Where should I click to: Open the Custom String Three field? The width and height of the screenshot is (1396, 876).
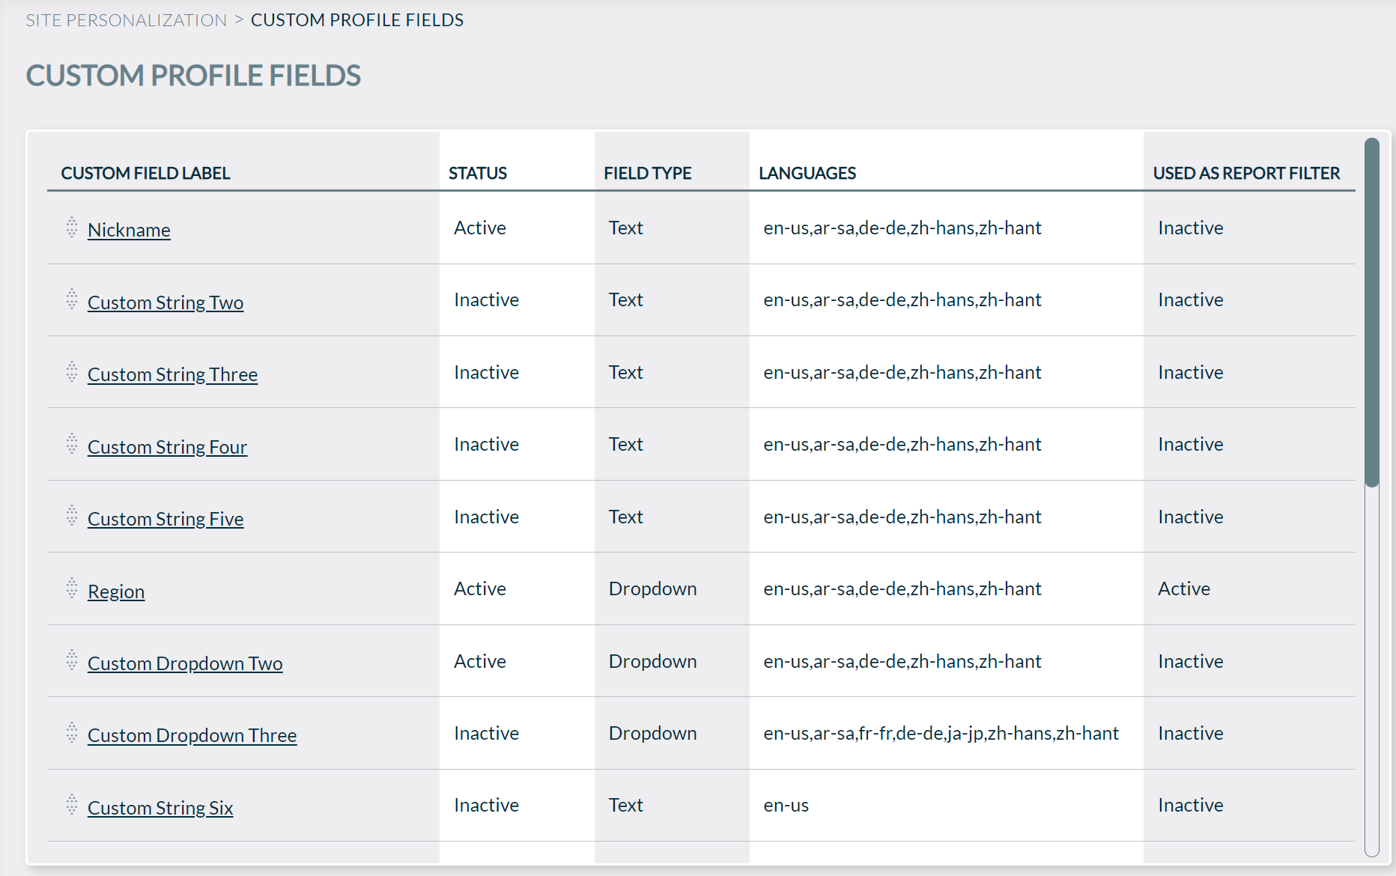(x=172, y=374)
